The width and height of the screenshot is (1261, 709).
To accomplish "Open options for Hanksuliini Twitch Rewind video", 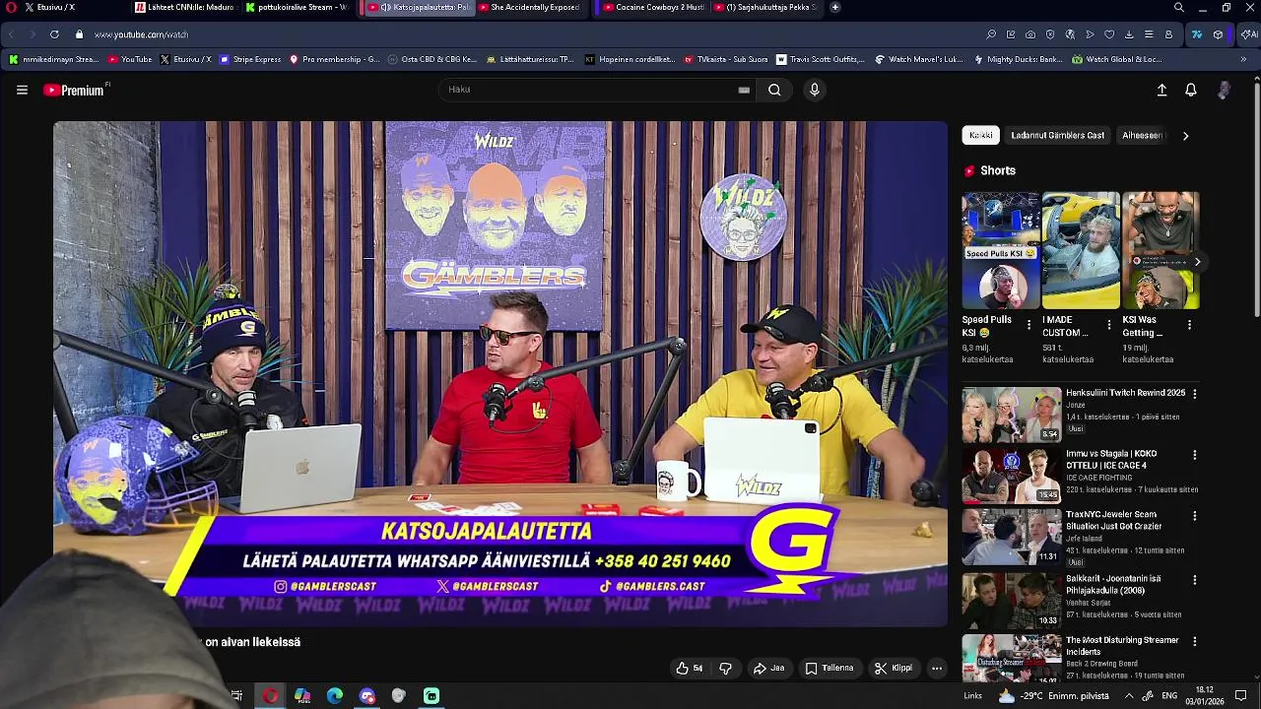I will tap(1194, 394).
